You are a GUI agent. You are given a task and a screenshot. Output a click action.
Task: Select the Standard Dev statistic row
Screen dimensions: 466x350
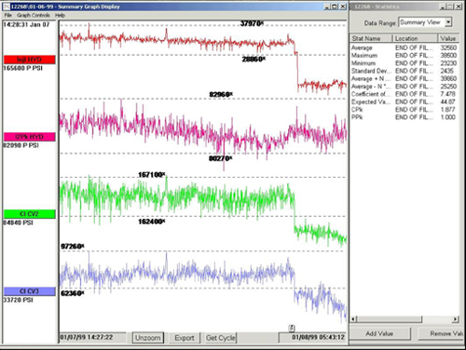click(404, 71)
